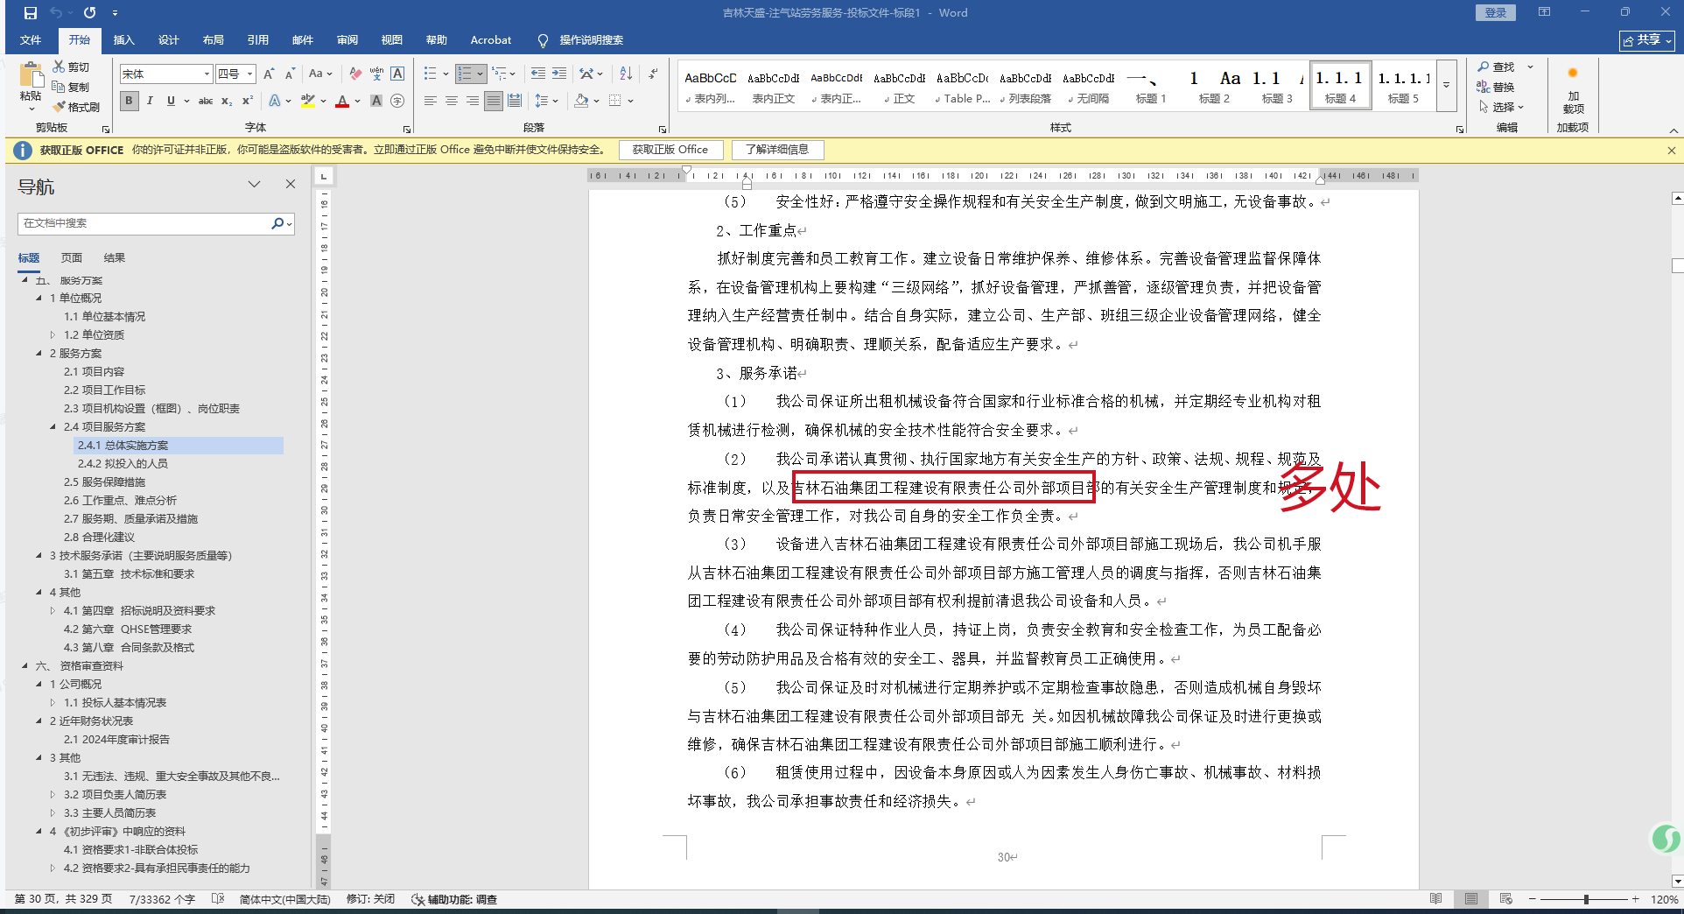Switch to the 插入 (Insert) ribbon tab

click(124, 39)
